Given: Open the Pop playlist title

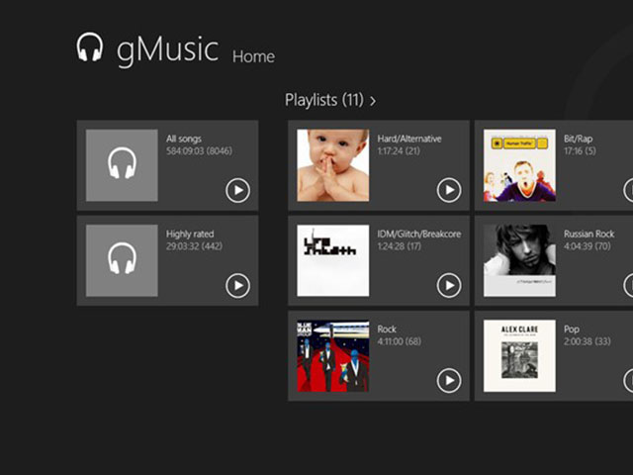Looking at the screenshot, I should point(572,330).
